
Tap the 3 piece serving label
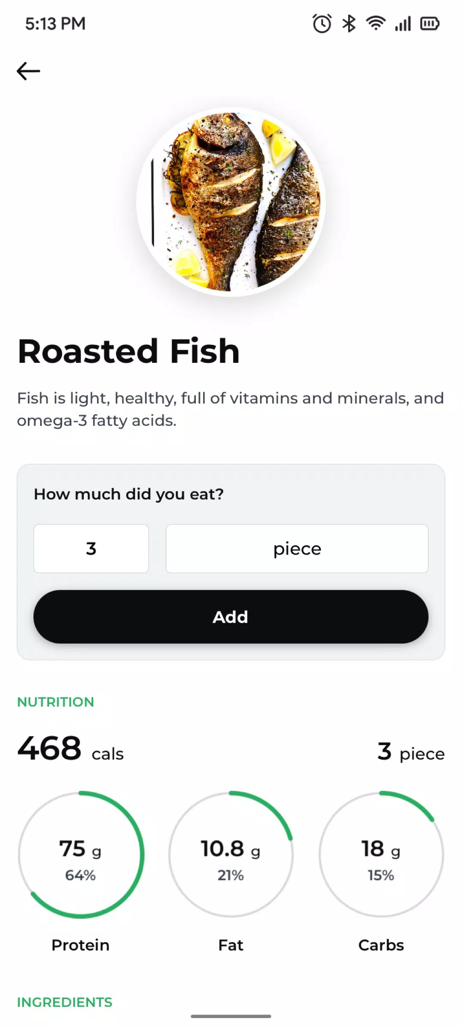point(411,752)
